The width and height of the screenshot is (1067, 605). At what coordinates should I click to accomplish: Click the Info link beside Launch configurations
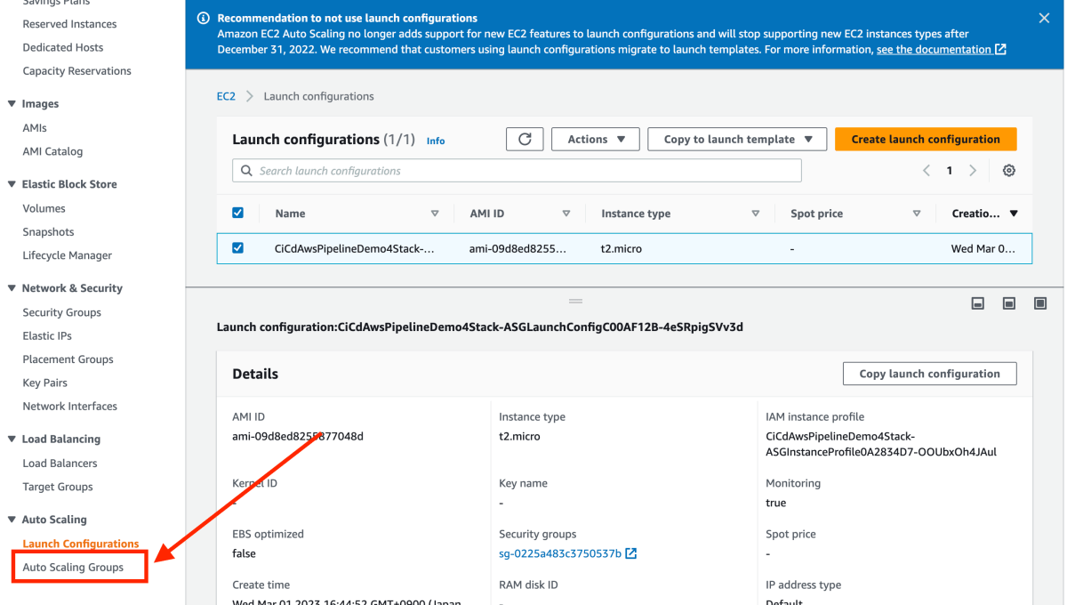pos(436,141)
